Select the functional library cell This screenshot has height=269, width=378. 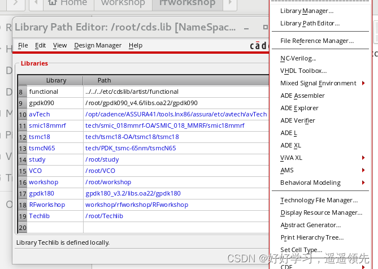click(x=55, y=92)
